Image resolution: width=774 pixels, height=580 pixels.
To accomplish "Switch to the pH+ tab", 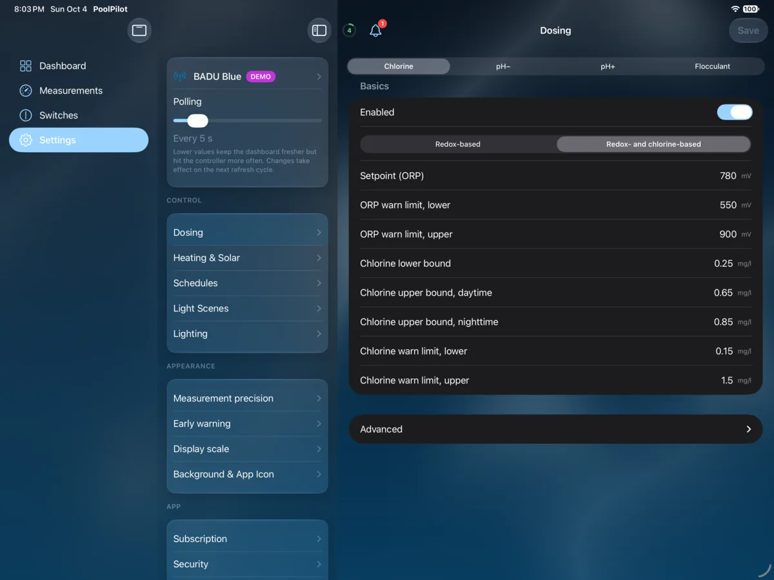I will point(608,66).
